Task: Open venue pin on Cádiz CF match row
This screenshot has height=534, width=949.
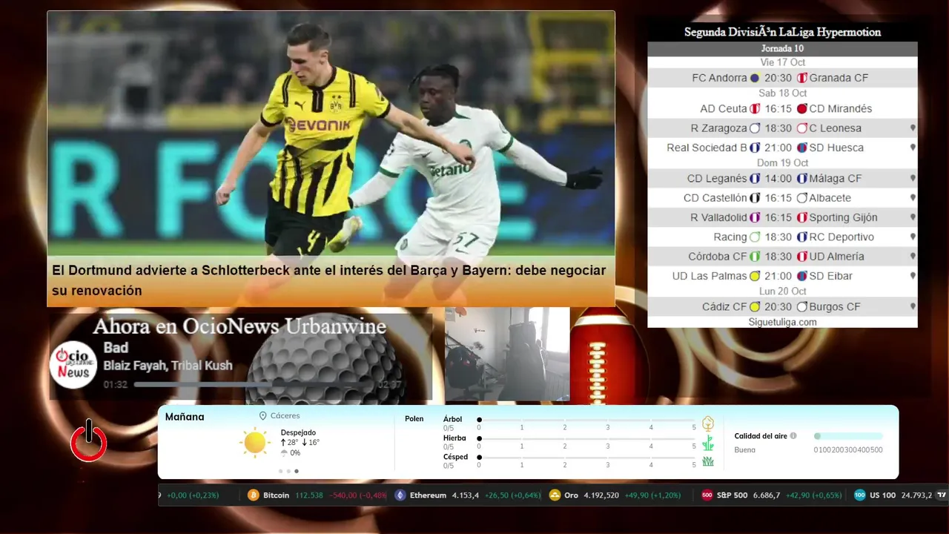Action: point(913,307)
